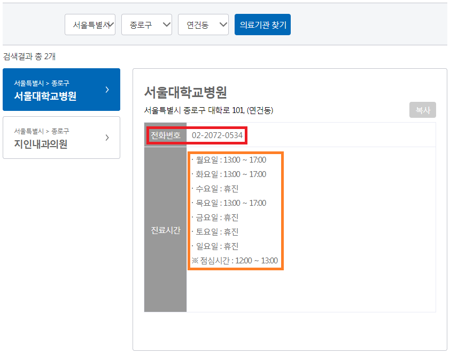This screenshot has height=354, width=450.
Task: Select the 지인내과의원 result card
Action: [x=61, y=138]
